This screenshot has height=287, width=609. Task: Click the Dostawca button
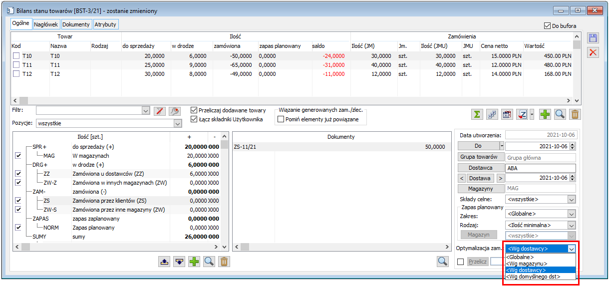point(480,168)
